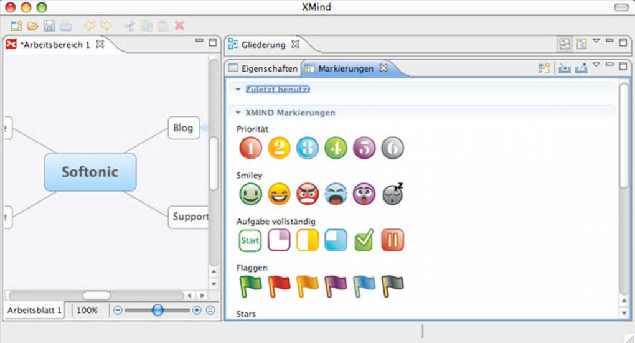This screenshot has height=343, width=635.
Task: Add the green smiling face marker
Action: click(x=251, y=194)
